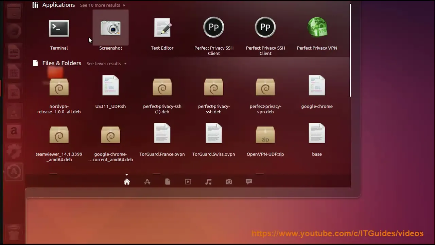Open the Terminal application
The image size is (435, 245).
click(59, 29)
